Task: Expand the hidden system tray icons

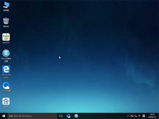Action: click(x=128, y=116)
